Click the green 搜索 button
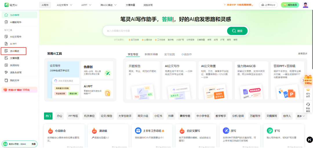This screenshot has height=148, width=313. click(237, 31)
